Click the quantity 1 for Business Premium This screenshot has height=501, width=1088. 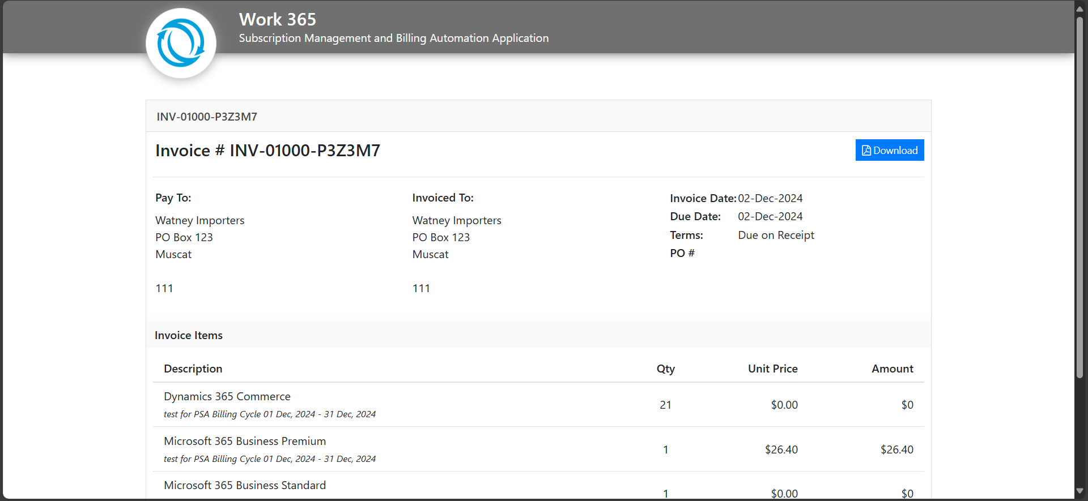tap(666, 449)
